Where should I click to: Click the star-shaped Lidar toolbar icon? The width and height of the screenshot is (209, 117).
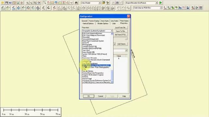pos(197,8)
